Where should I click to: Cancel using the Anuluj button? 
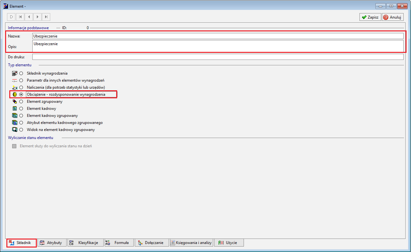click(392, 17)
